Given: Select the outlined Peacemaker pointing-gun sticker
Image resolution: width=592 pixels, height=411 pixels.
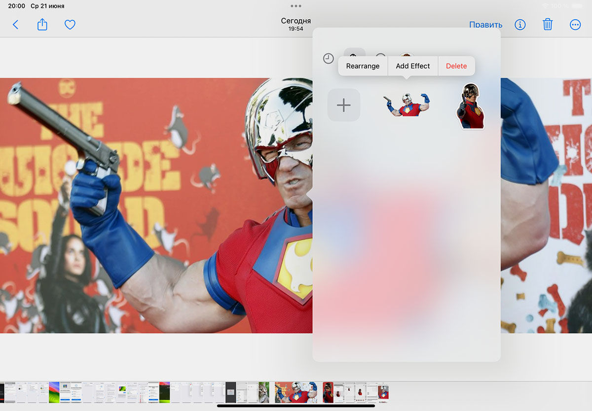Looking at the screenshot, I should pos(470,106).
